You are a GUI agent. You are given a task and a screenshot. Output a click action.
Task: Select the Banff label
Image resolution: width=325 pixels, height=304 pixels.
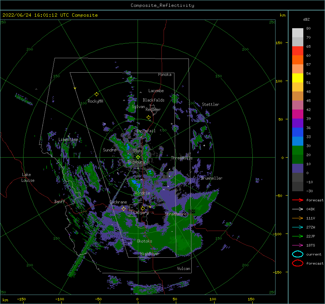60,201
